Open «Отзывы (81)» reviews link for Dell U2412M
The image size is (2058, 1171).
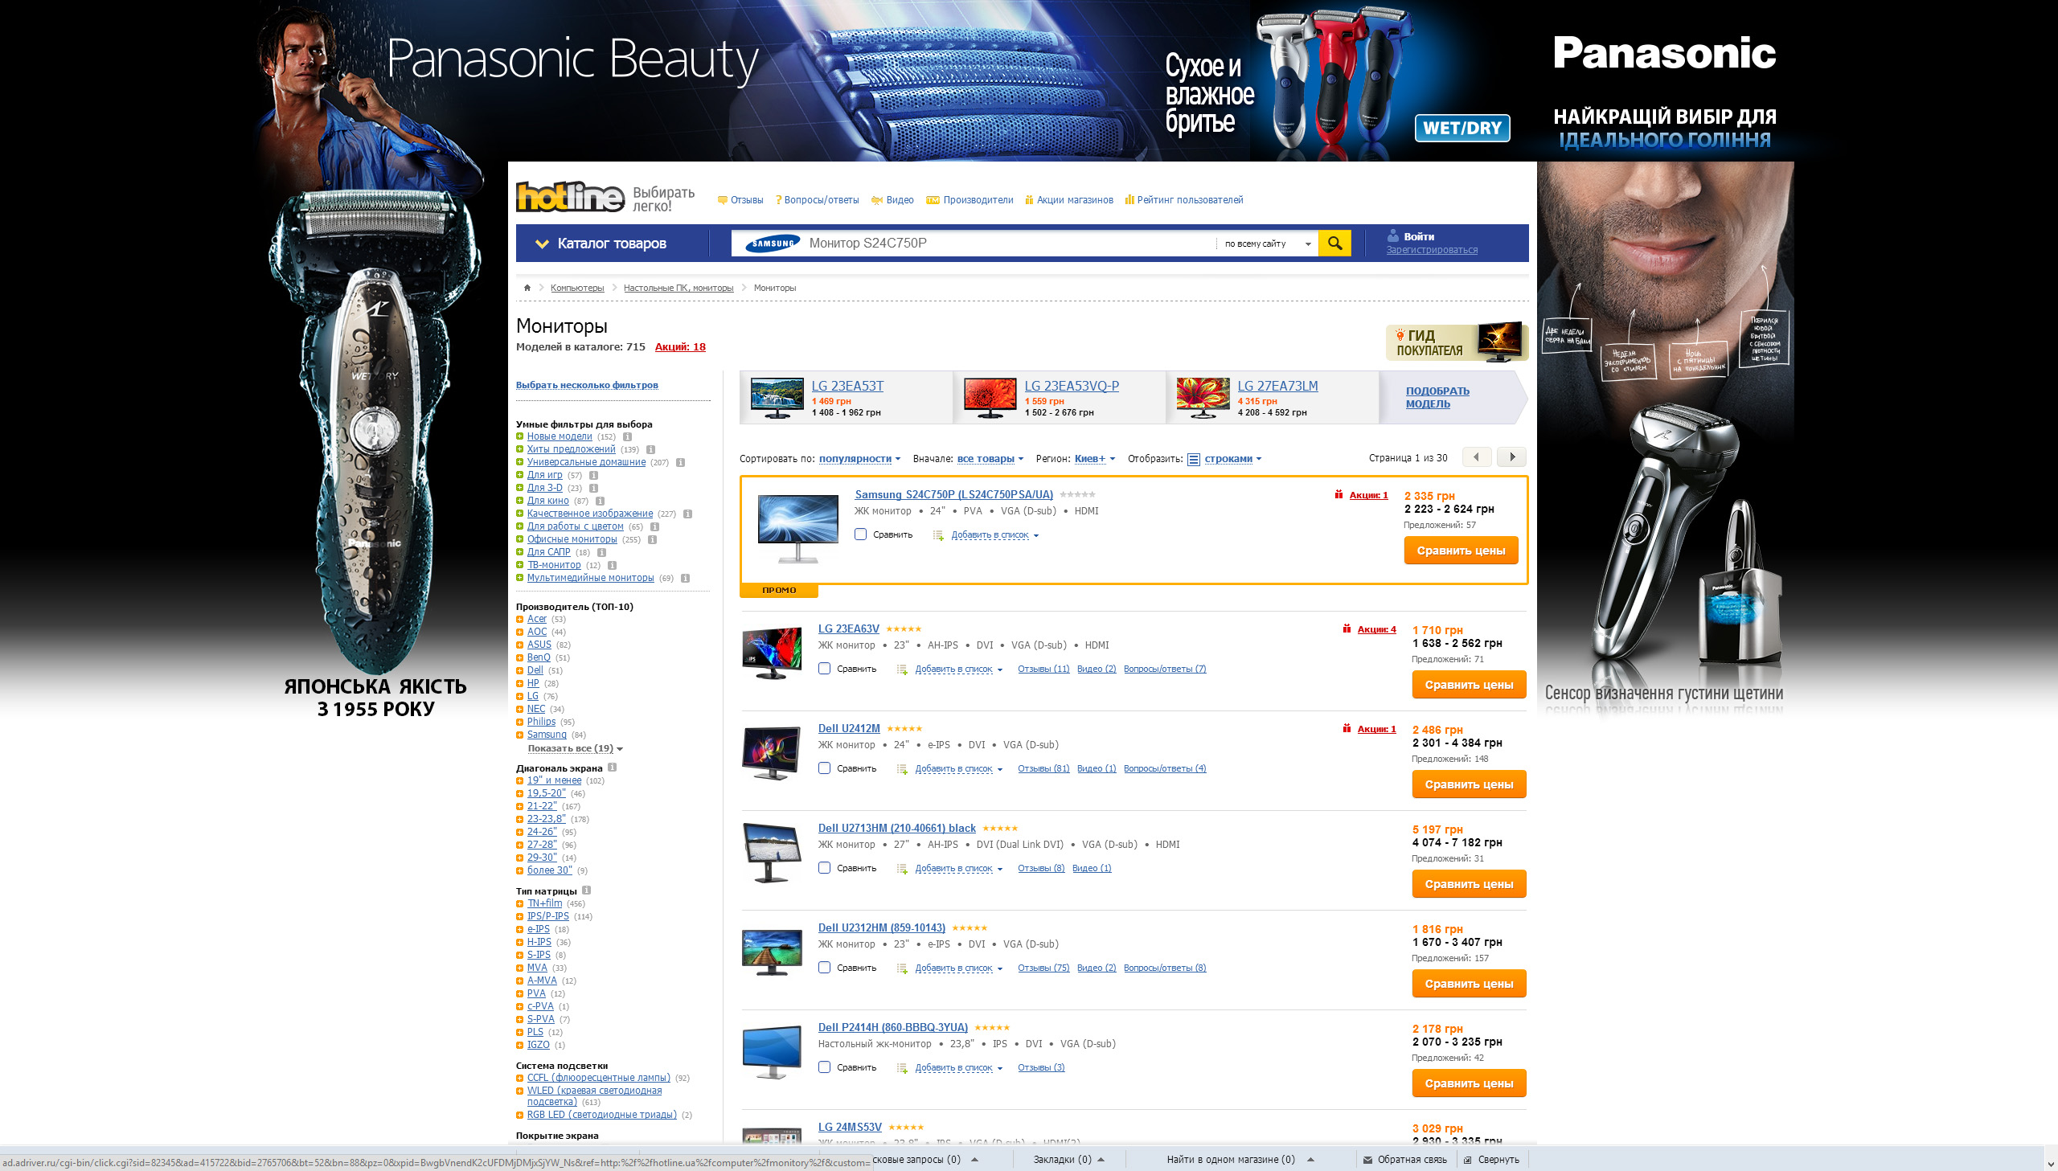(x=1043, y=768)
